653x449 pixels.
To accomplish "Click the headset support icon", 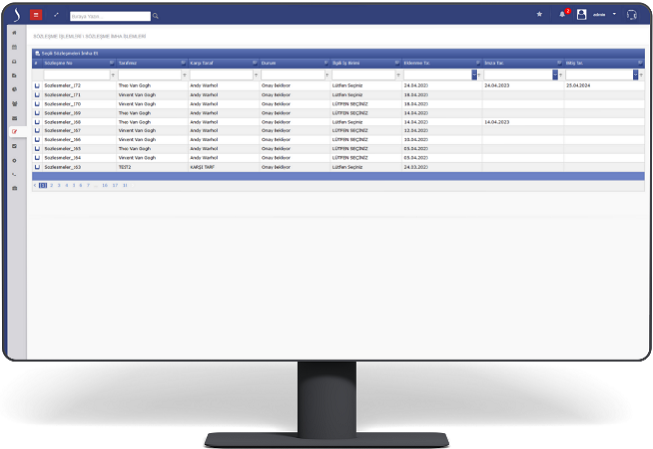I will 631,15.
